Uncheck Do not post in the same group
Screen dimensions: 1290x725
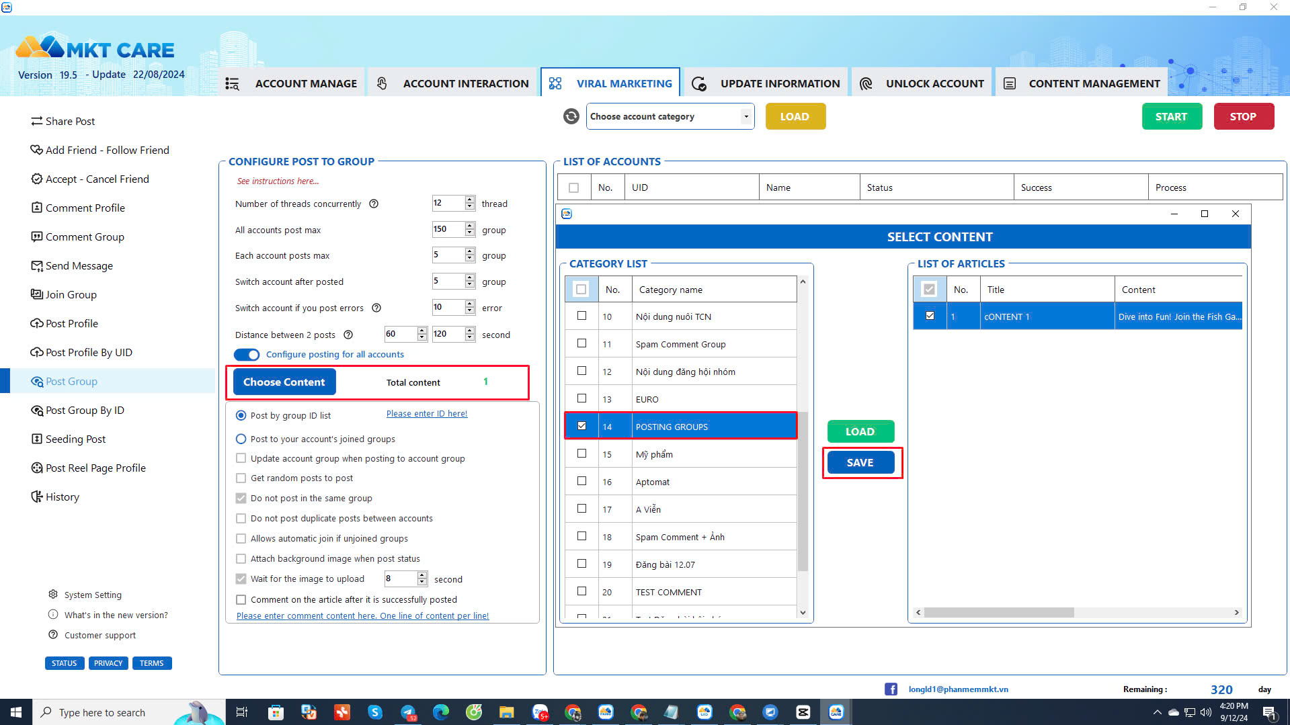241,498
